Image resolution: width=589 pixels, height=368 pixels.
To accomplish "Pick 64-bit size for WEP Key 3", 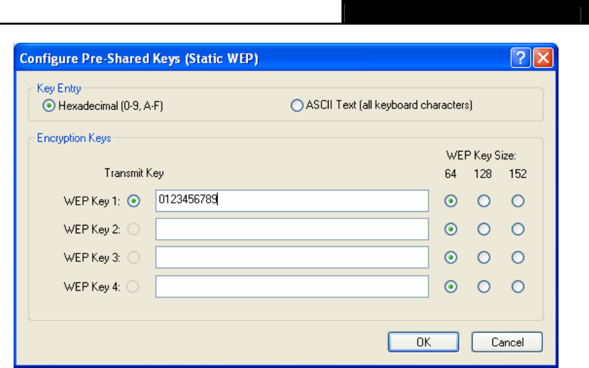I will click(451, 257).
